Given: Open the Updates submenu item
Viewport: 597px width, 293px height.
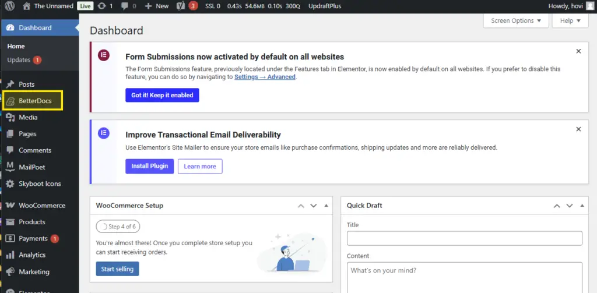Looking at the screenshot, I should pyautogui.click(x=19, y=60).
